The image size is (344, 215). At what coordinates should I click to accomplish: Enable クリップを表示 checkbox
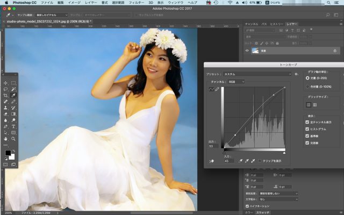pos(261,160)
